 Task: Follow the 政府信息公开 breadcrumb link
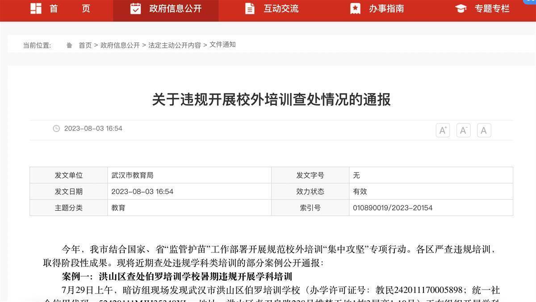(120, 45)
